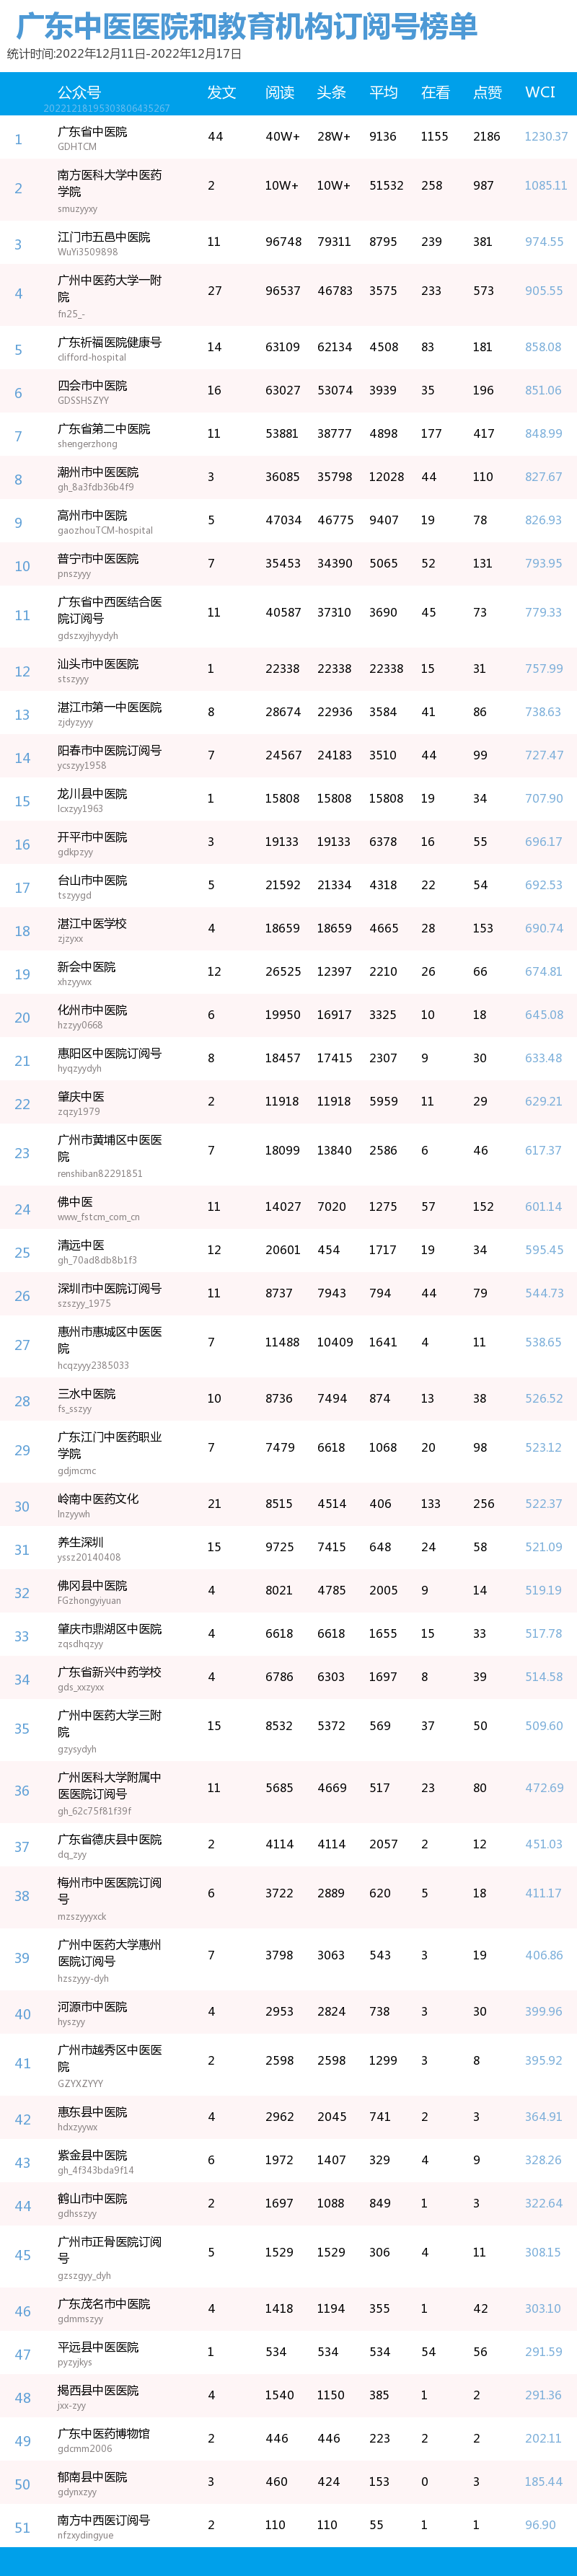The height and width of the screenshot is (2576, 577).
Task: Select 养生深圳 row name
Action: (x=81, y=1542)
